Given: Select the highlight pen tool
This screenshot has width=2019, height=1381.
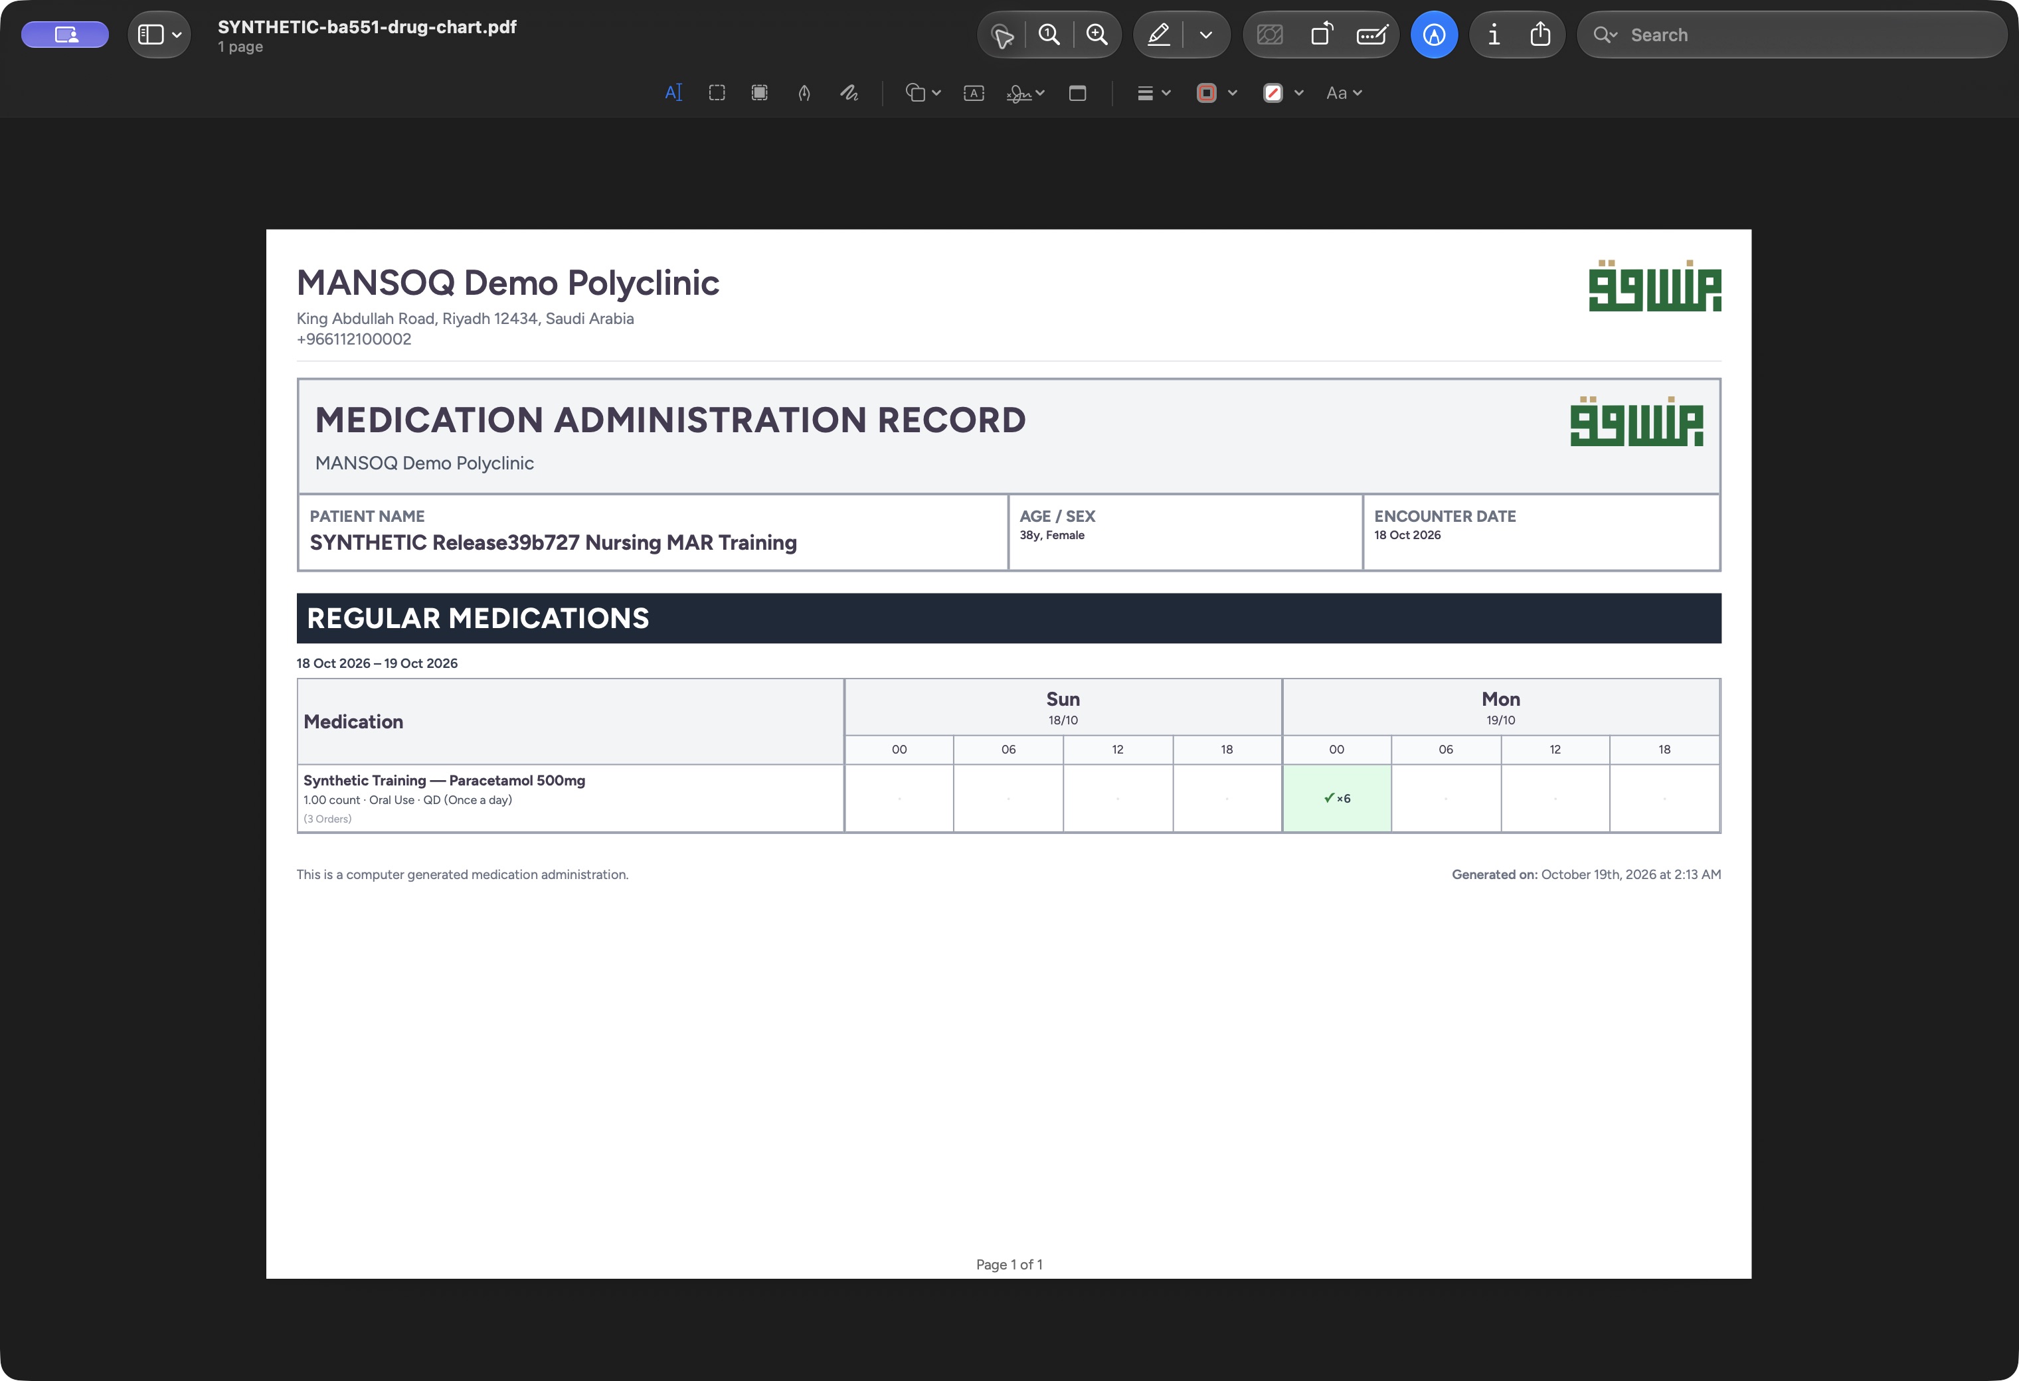Looking at the screenshot, I should point(1158,35).
